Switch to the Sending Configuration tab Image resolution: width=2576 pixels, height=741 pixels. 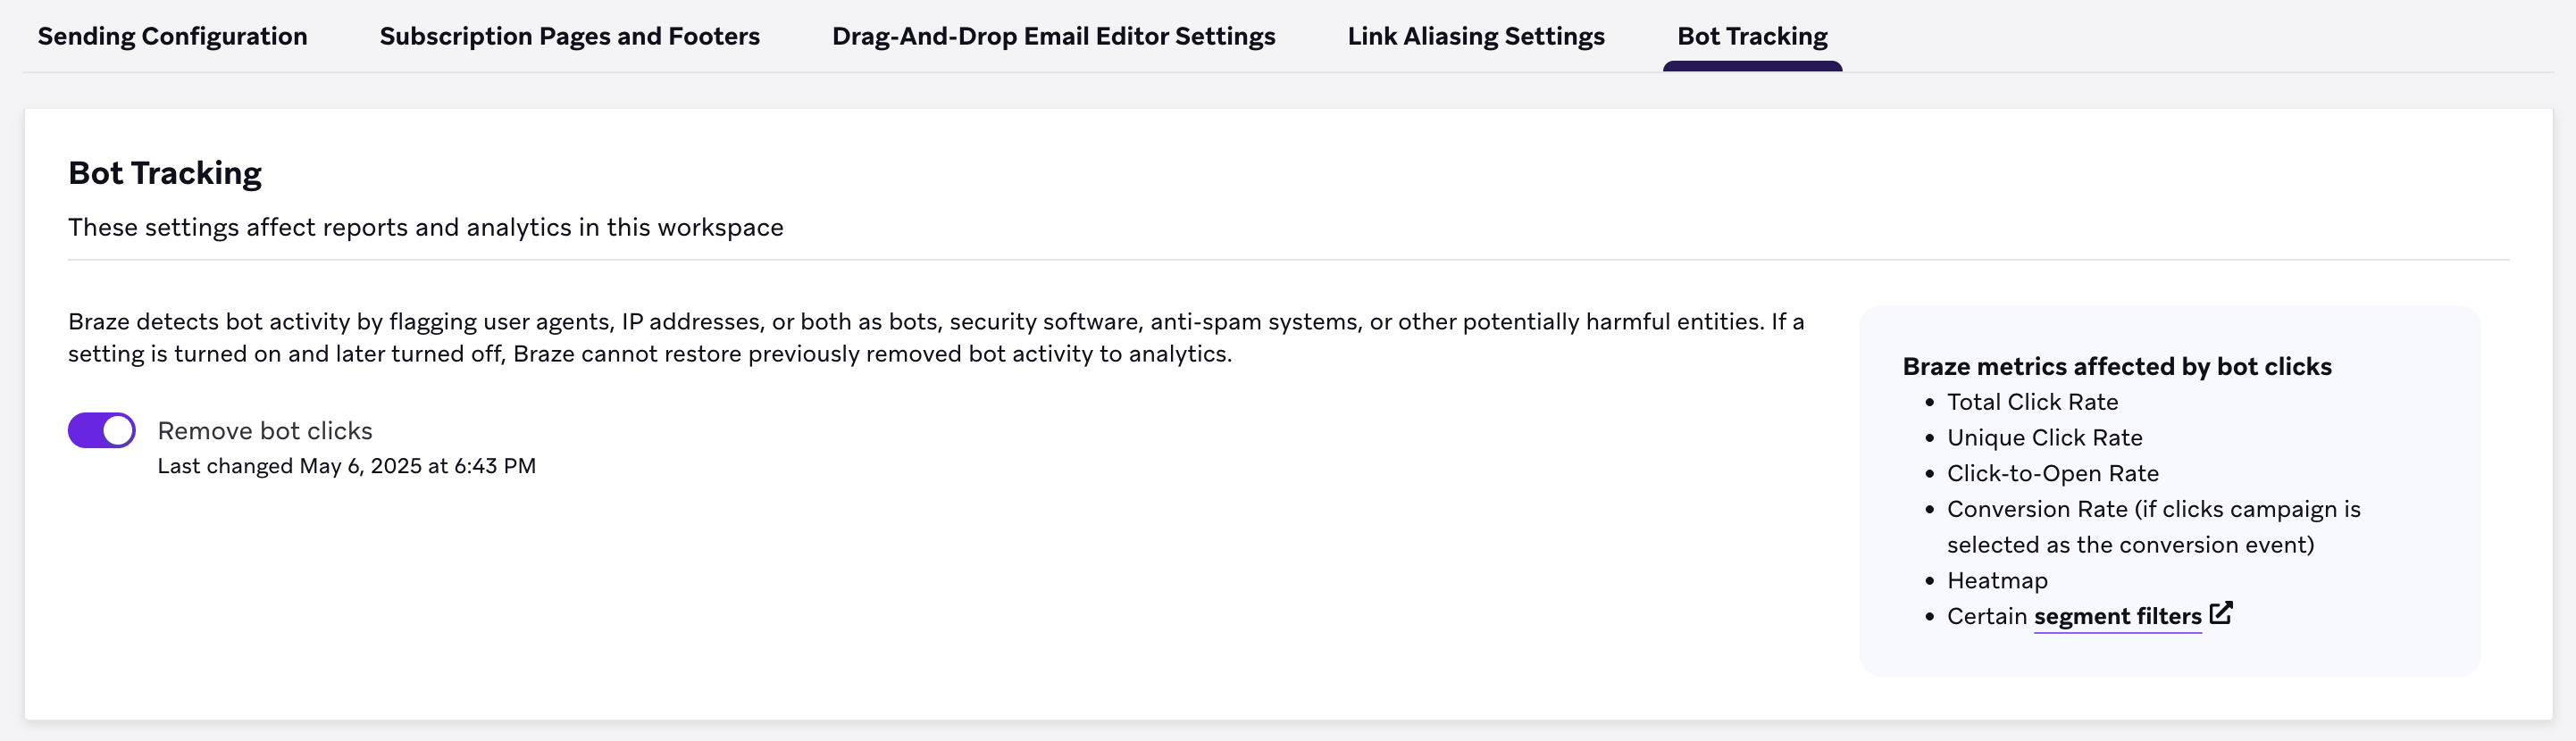(x=172, y=36)
